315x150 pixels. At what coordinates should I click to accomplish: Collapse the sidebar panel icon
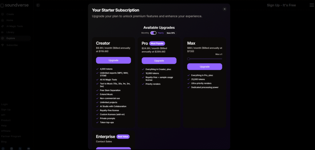38,5
